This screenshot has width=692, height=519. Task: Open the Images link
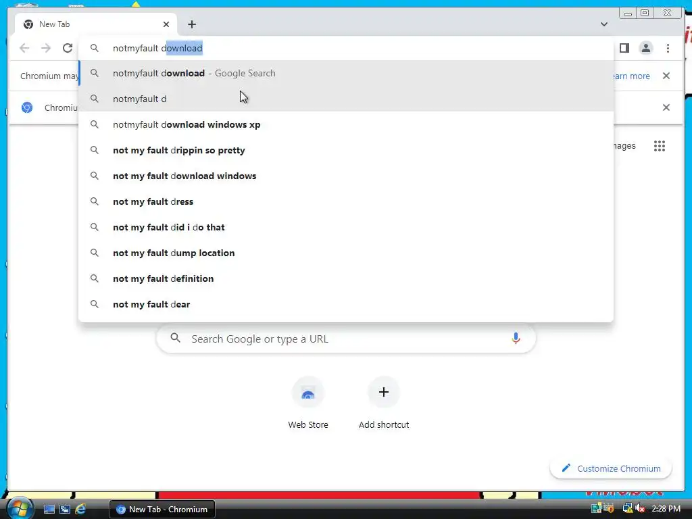coord(624,146)
